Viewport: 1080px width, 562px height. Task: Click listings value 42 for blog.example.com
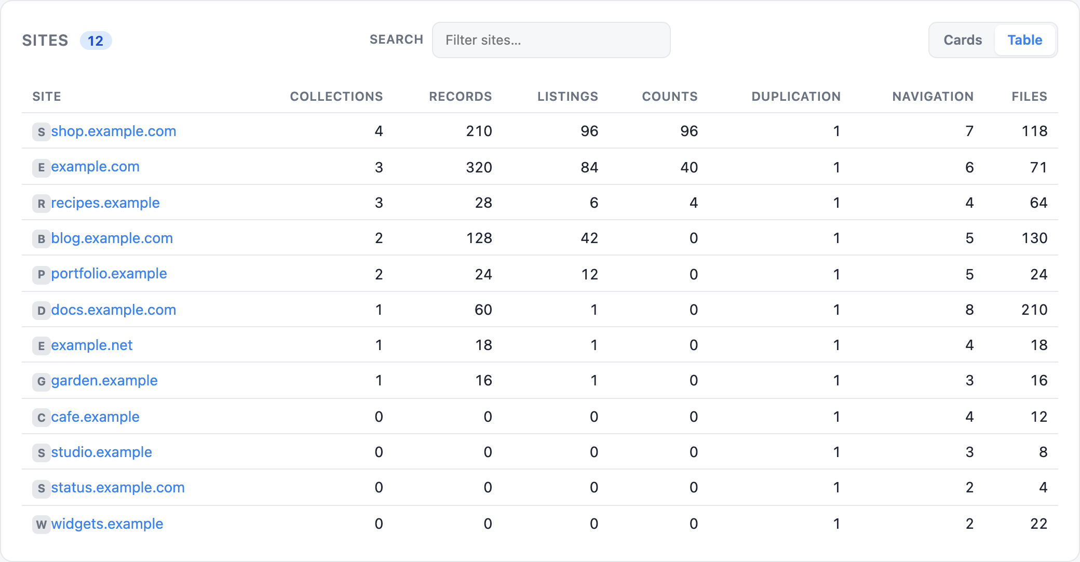589,238
